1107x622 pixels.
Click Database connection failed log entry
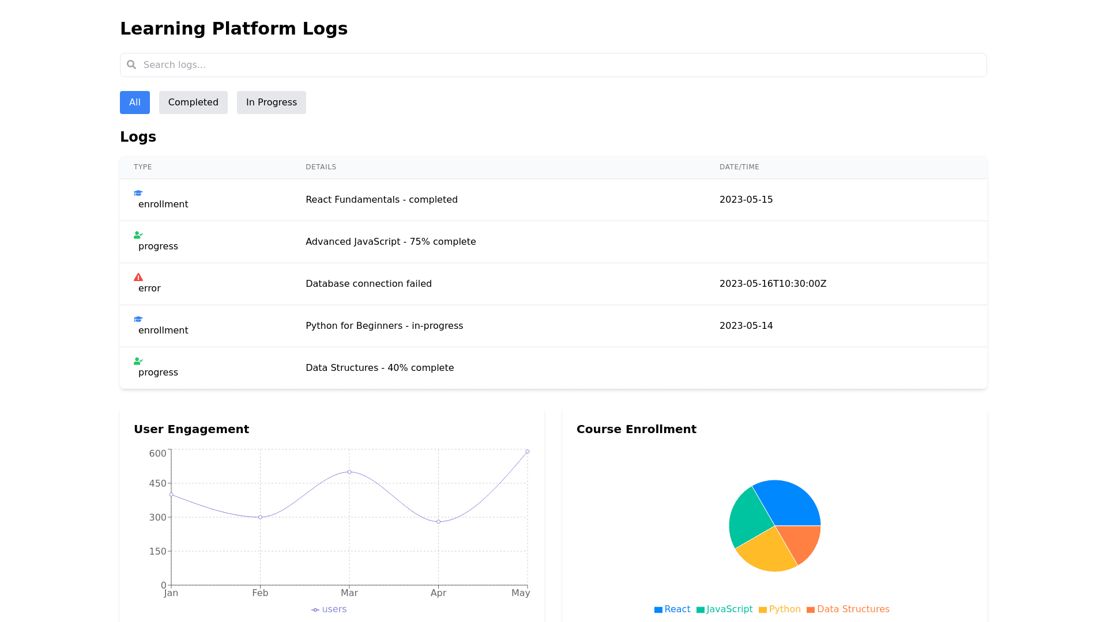click(x=368, y=284)
